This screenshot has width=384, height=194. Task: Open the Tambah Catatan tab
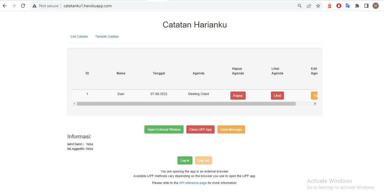coord(107,36)
